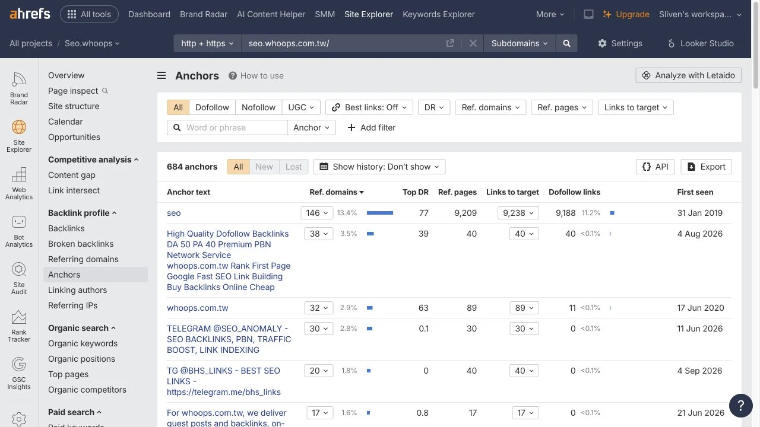Viewport: 760px width, 427px height.
Task: Open the help question mark bubble
Action: pos(740,405)
